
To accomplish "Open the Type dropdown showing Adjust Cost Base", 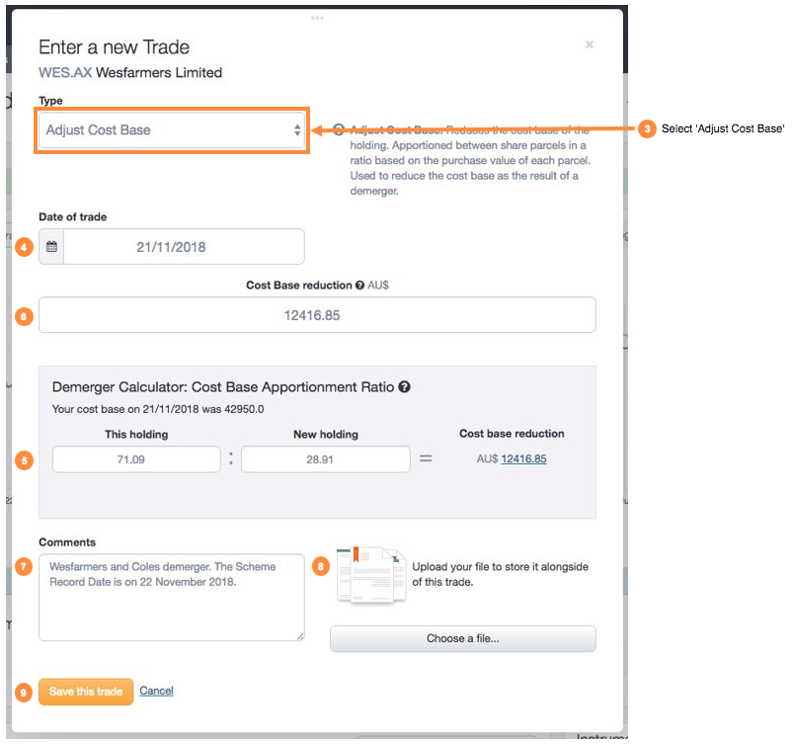I will tap(172, 130).
